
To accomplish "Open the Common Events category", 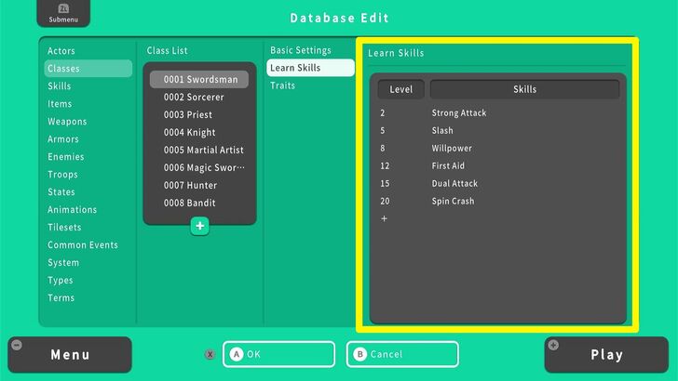I will tap(83, 245).
